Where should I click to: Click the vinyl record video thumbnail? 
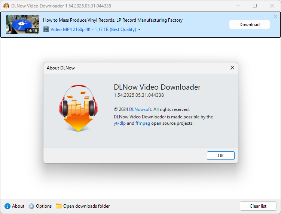22,25
